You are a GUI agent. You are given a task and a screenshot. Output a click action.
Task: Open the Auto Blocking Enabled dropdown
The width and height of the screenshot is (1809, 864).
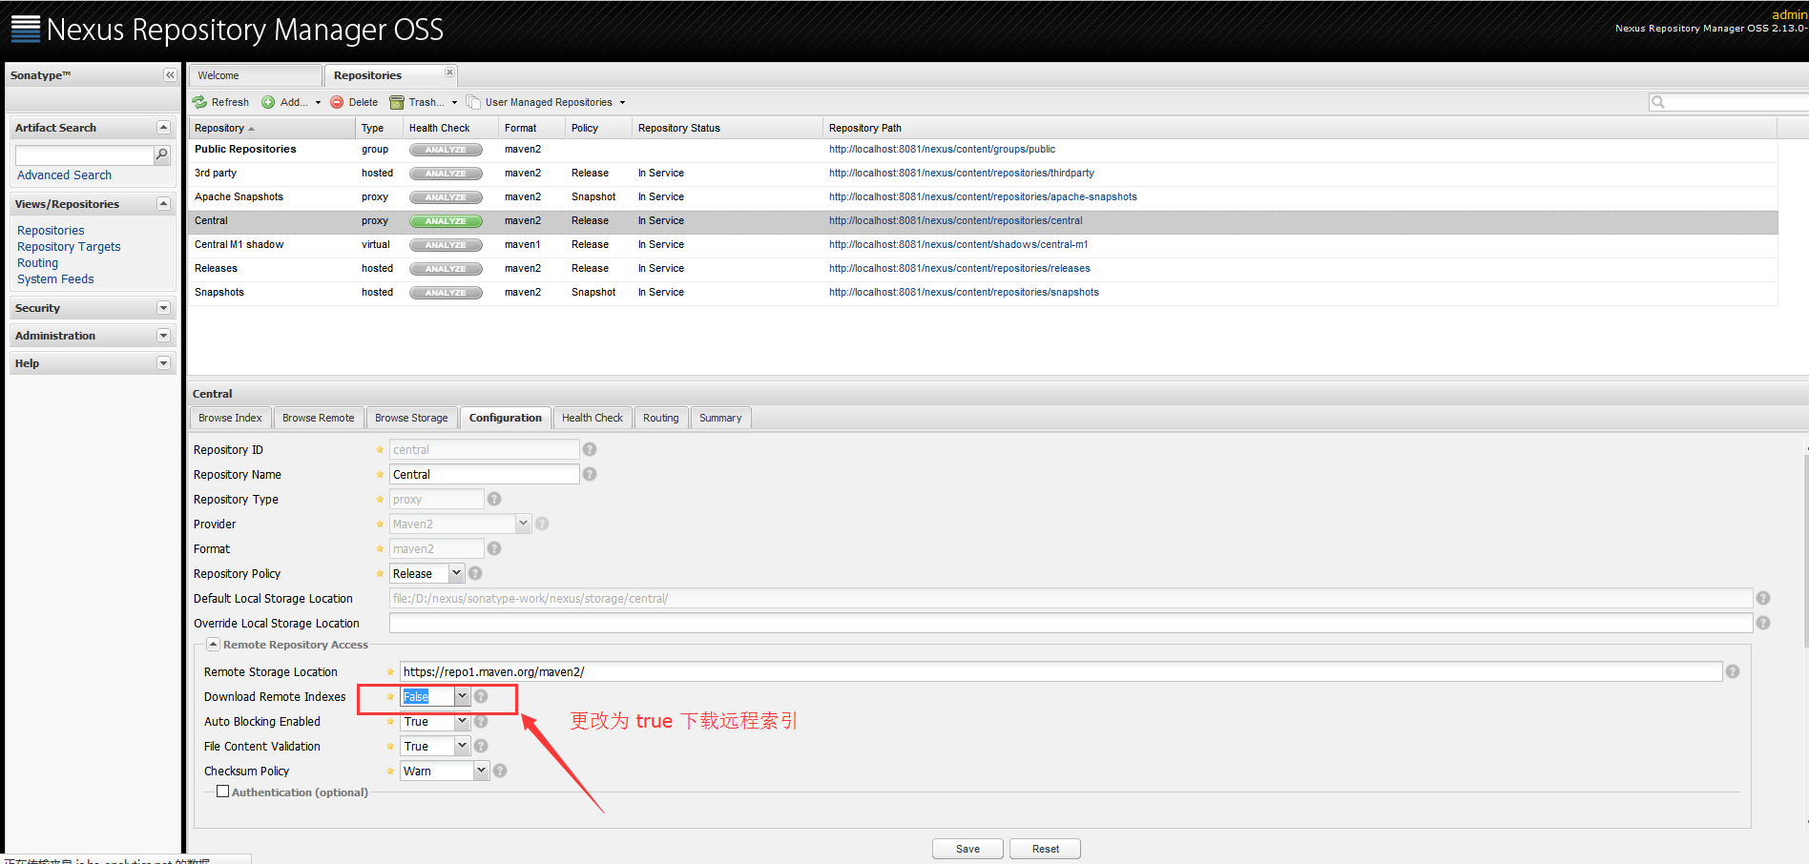point(462,721)
